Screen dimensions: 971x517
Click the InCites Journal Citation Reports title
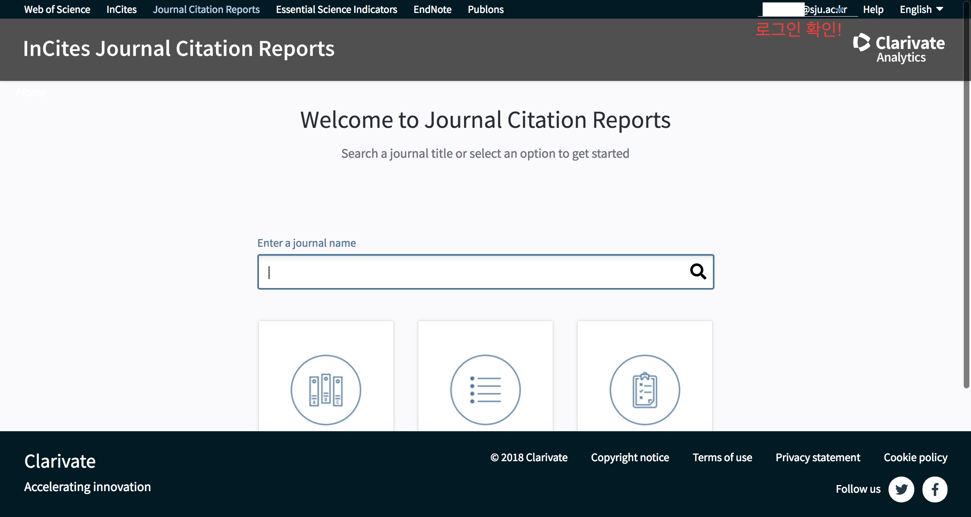pyautogui.click(x=179, y=49)
